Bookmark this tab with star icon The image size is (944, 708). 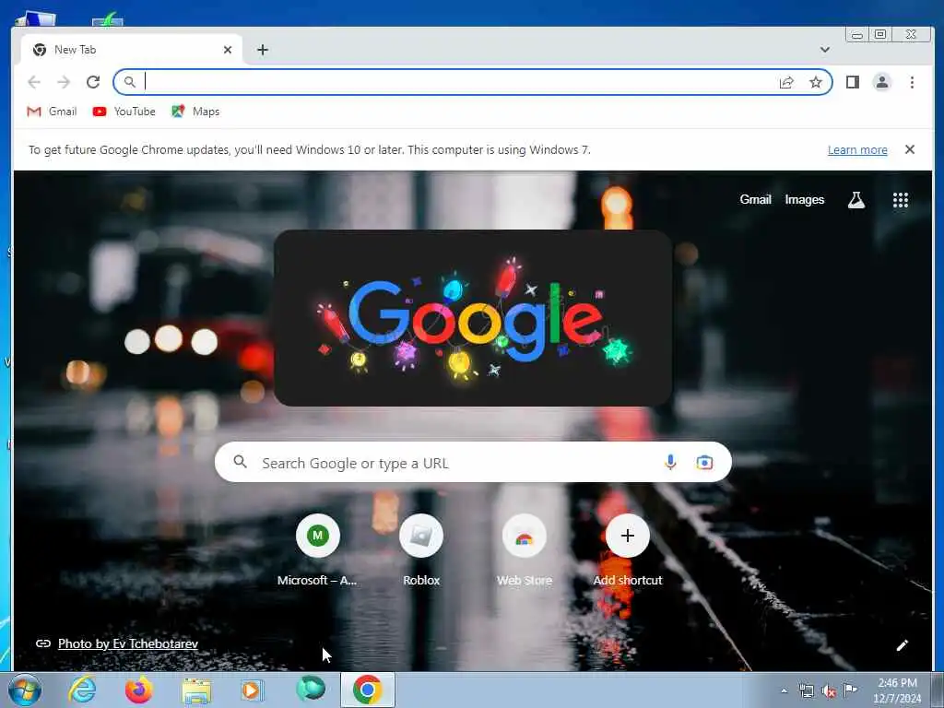(x=816, y=82)
